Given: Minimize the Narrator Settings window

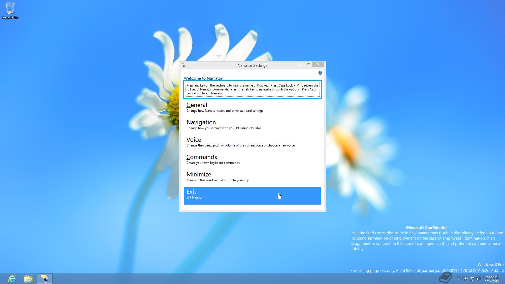Looking at the screenshot, I should 301,65.
